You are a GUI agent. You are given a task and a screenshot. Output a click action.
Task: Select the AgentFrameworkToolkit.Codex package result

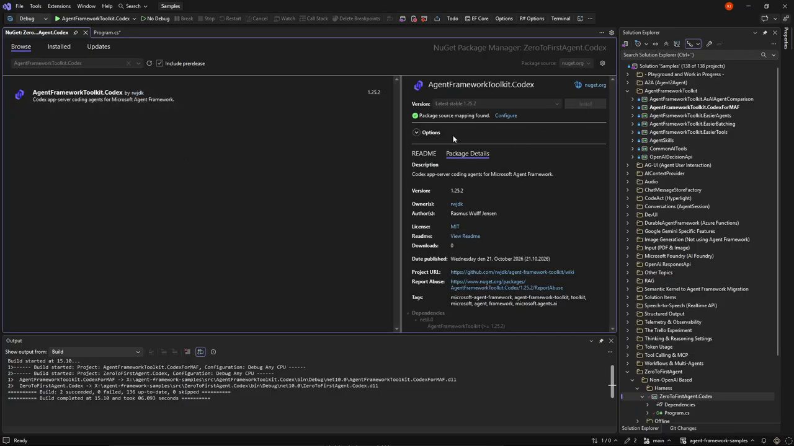[198, 95]
